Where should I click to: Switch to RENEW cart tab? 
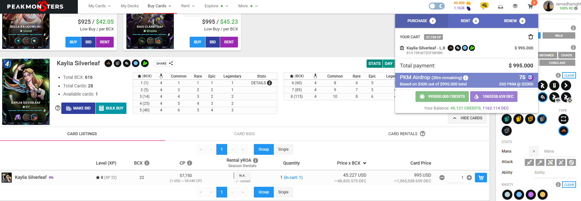(514, 21)
